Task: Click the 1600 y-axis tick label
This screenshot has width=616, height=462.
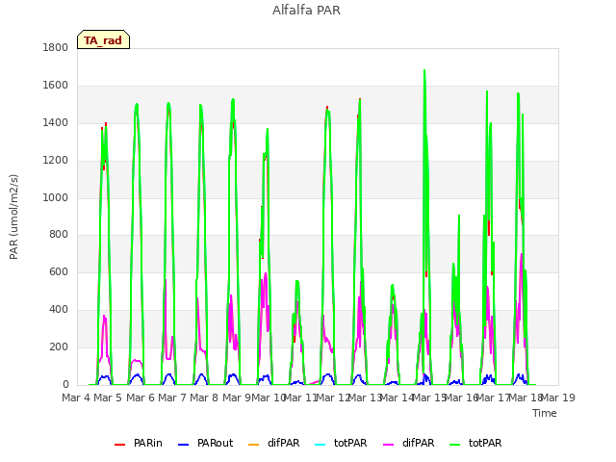Action: click(56, 85)
